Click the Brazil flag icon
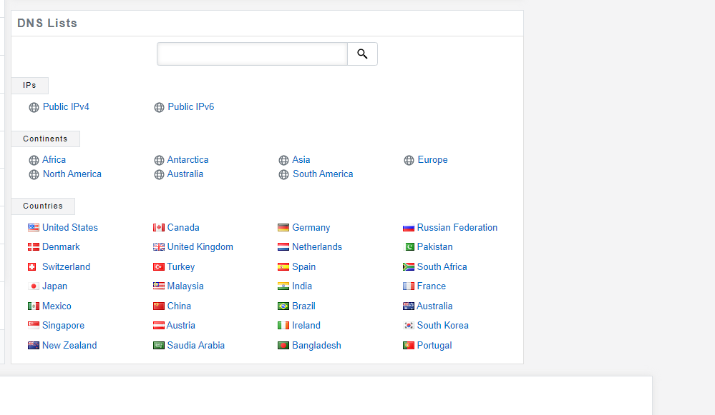Viewport: 715px width, 415px height. tap(283, 306)
